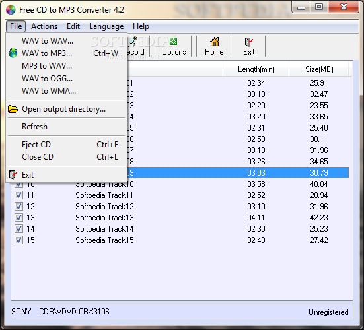Click the Unregistered status bar text

click(328, 312)
